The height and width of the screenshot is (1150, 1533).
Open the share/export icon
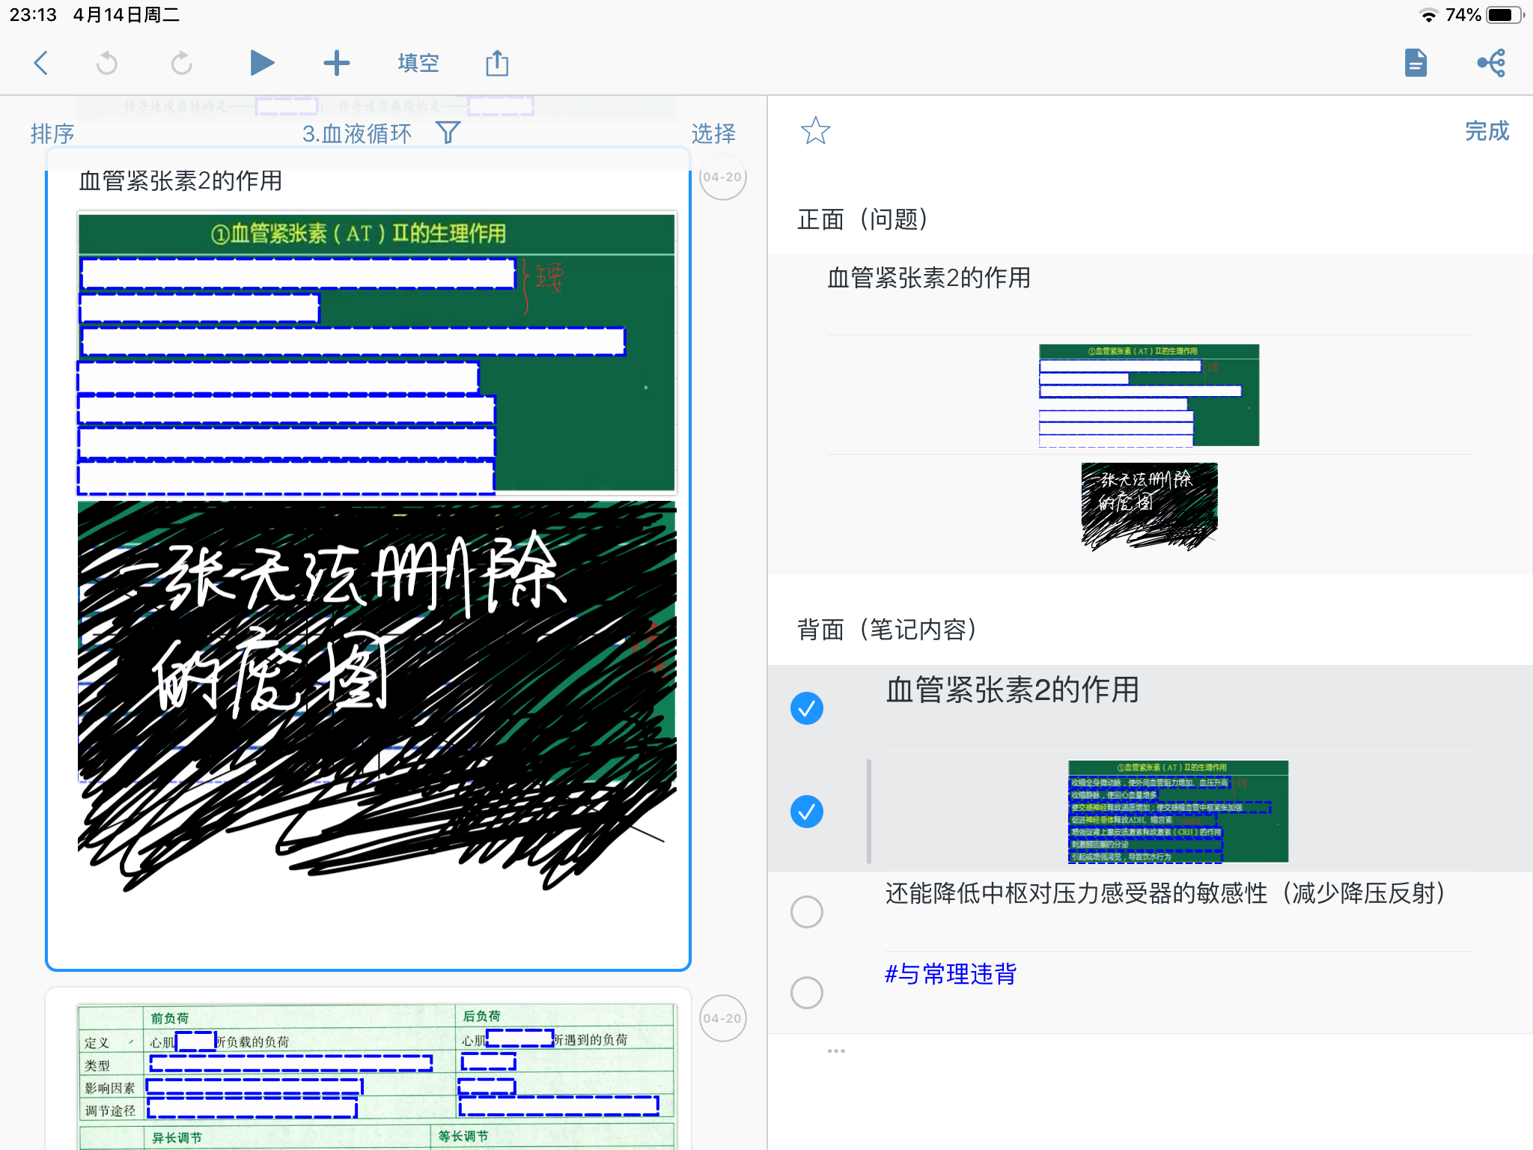(x=497, y=63)
